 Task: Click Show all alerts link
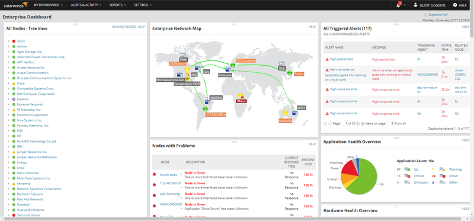[x=400, y=124]
